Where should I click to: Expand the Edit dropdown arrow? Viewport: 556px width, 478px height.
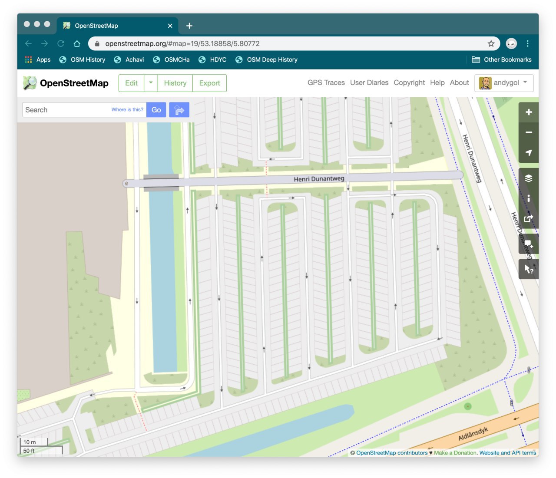click(x=151, y=83)
